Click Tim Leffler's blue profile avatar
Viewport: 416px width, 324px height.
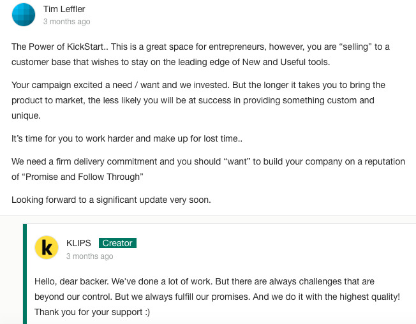pos(24,15)
